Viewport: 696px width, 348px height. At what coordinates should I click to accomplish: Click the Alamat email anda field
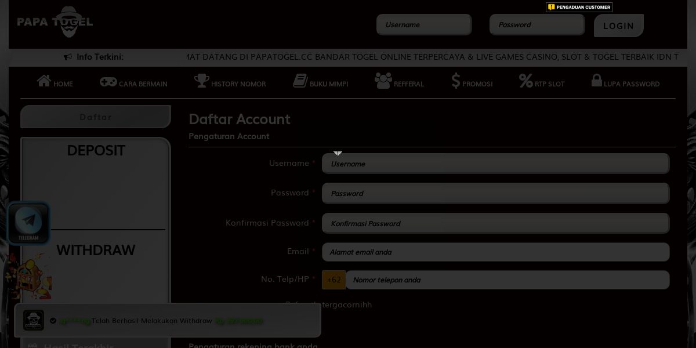496,252
